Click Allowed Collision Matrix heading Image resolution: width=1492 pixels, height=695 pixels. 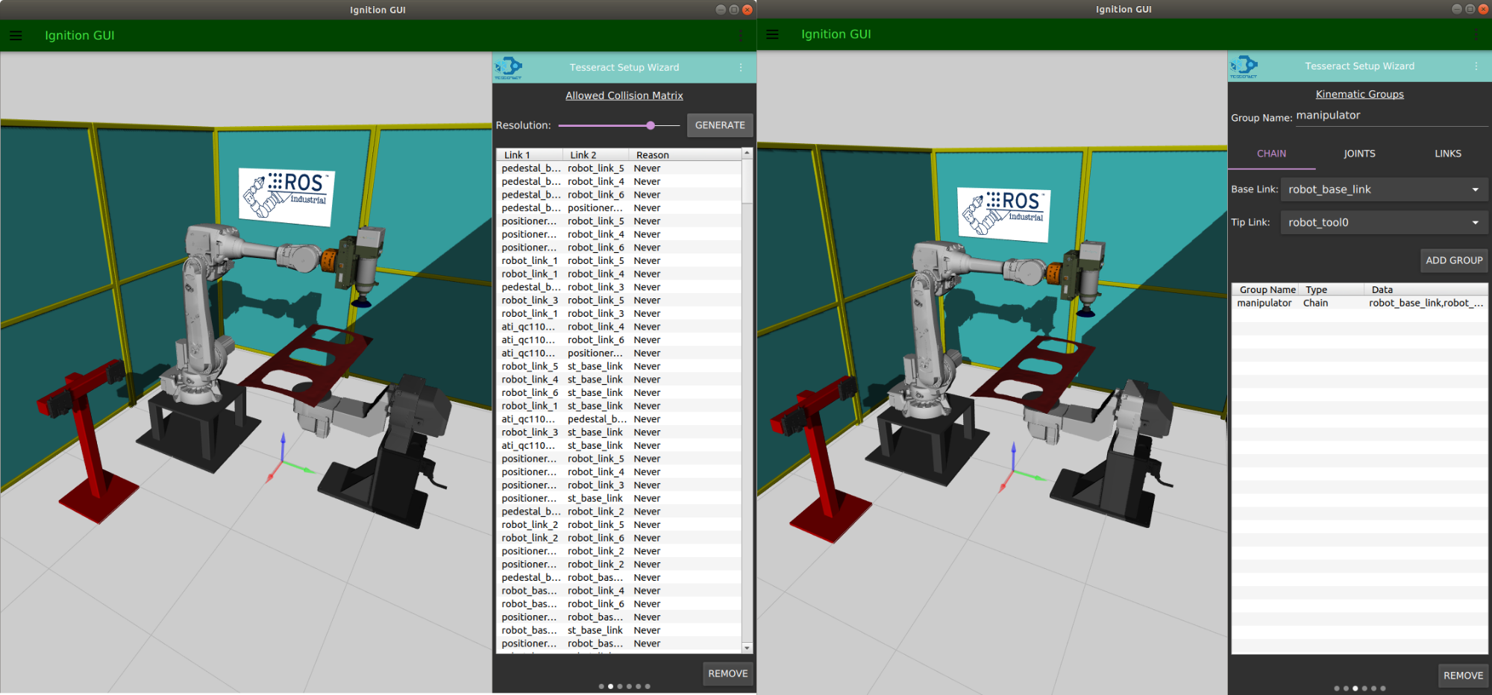(x=624, y=95)
